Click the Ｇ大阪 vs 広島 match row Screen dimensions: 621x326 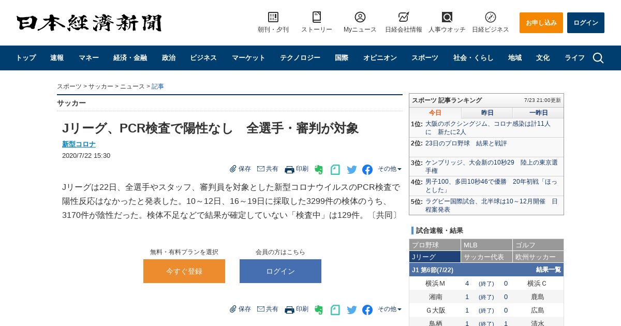[486, 310]
